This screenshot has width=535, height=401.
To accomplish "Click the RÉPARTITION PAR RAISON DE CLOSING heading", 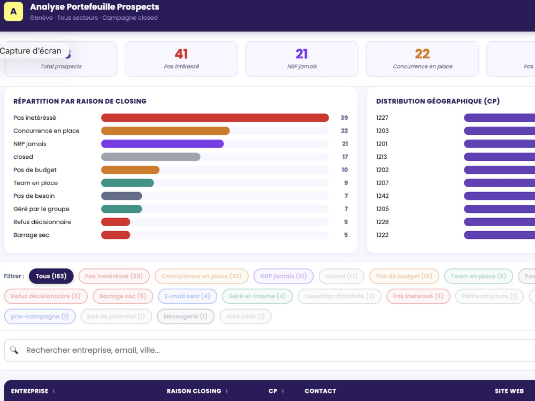I will 80,101.
